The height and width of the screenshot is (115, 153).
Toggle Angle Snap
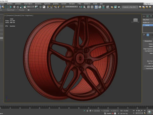click(x=52, y=7)
